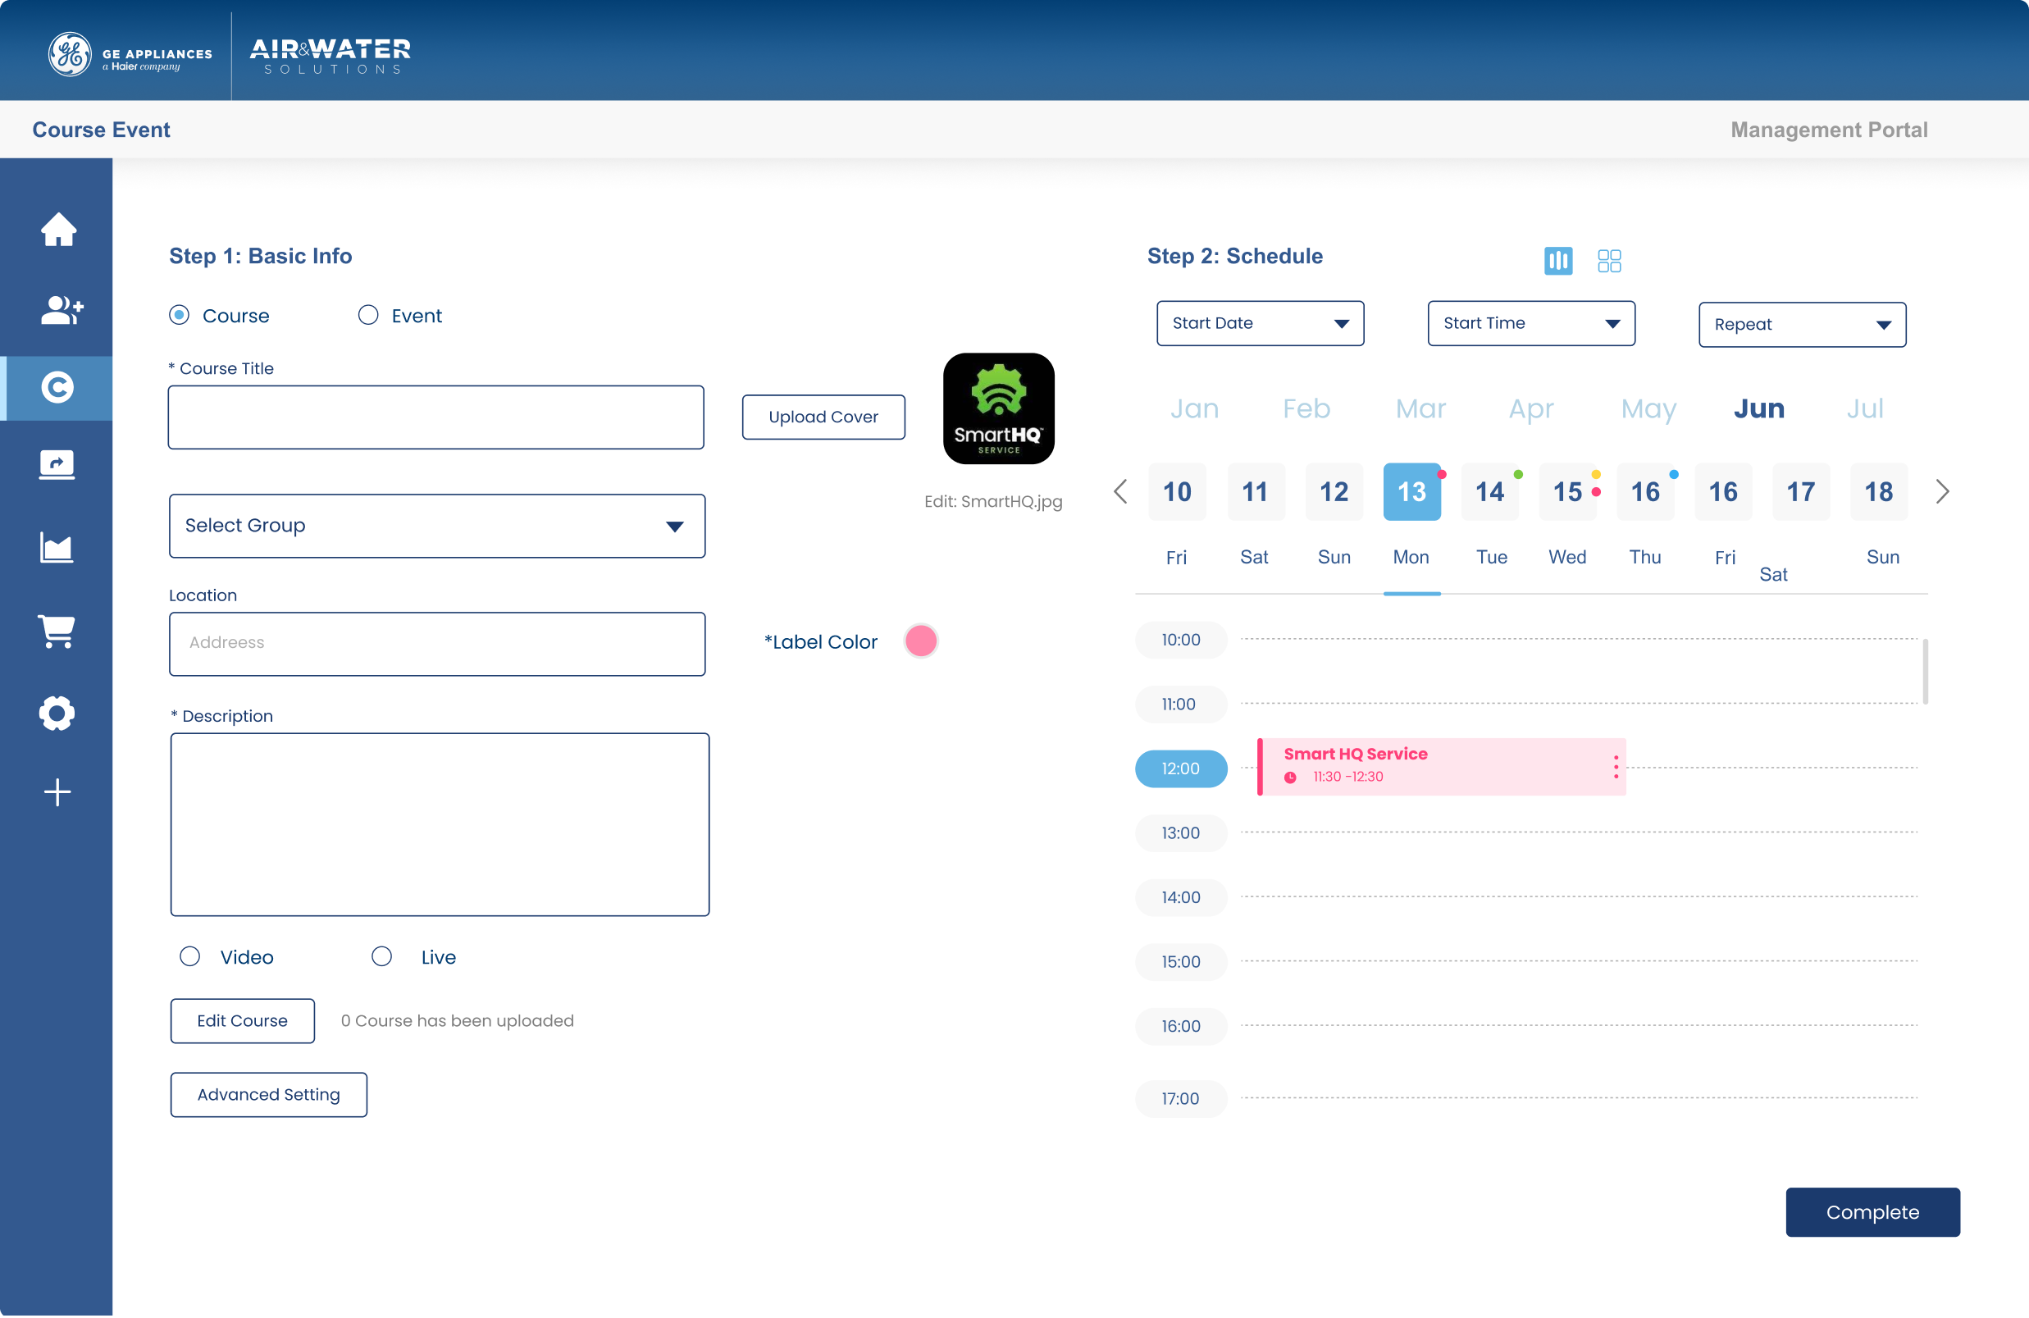The image size is (2029, 1318).
Task: Click the Upload Cover button
Action: point(823,417)
